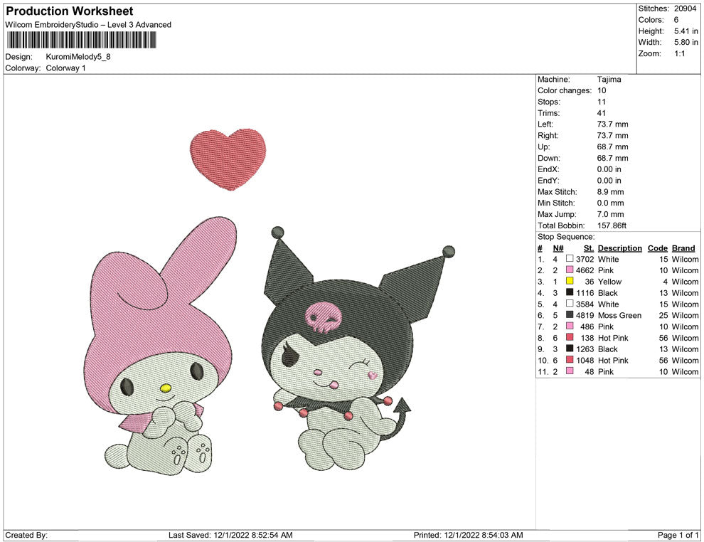Click the Min Stitch value '0.0 mm'
The height and width of the screenshot is (542, 704).
pyautogui.click(x=610, y=203)
